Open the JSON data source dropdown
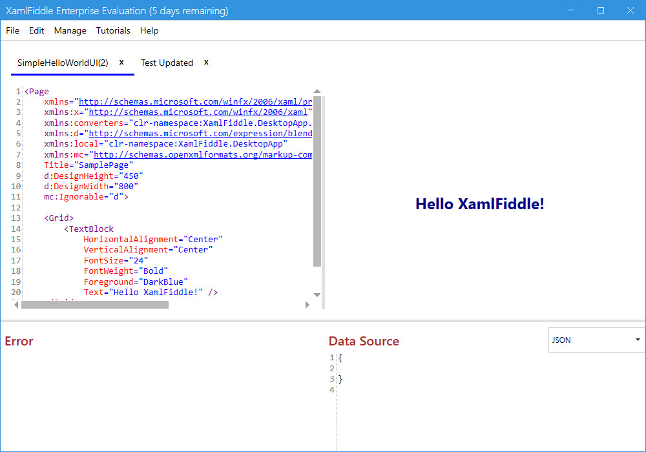This screenshot has height=452, width=646. [596, 340]
